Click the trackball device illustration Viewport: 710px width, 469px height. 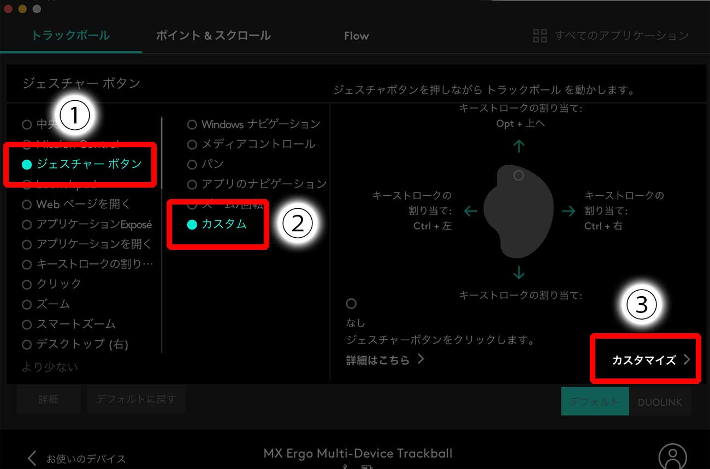coord(519,212)
